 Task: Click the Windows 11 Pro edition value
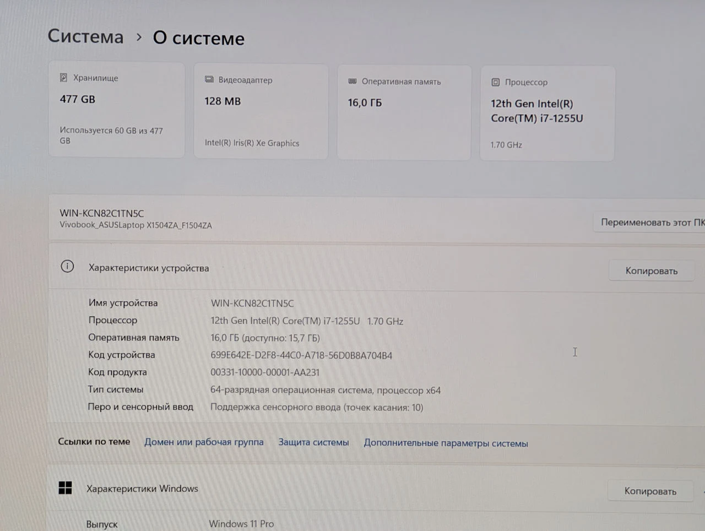pyautogui.click(x=241, y=523)
